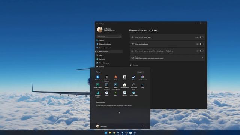Launch Adobe Audition from pinned apps
Screen dimensions: 240x135
click(97, 86)
